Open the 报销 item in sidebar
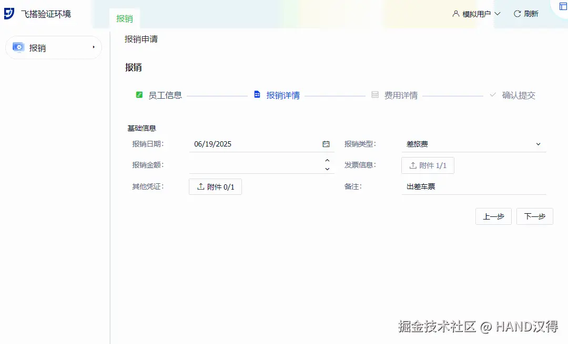Viewport: 568px width, 344px height. coord(54,47)
